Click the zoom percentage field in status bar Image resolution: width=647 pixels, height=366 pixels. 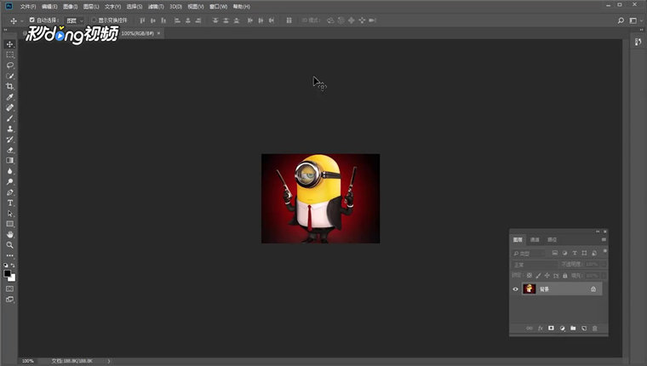coord(27,361)
